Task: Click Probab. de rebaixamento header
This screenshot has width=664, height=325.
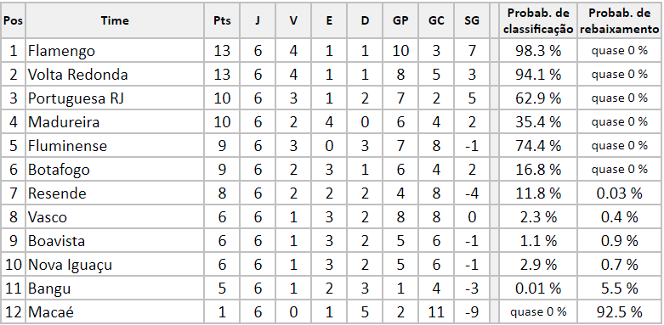Action: point(619,20)
